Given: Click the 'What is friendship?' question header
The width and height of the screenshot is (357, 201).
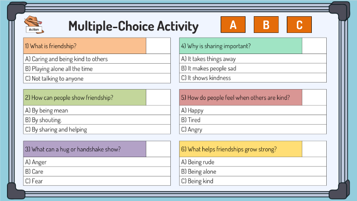Looking at the screenshot, I should [x=85, y=46].
